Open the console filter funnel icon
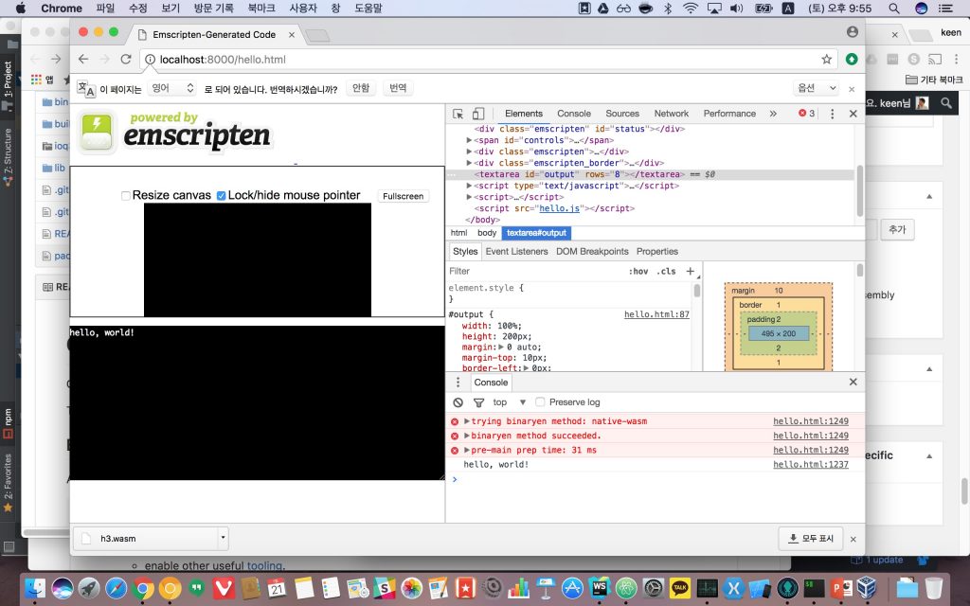 pos(477,402)
